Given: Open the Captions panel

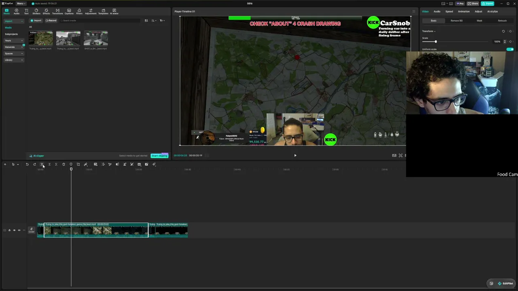Looking at the screenshot, I should pos(69,11).
